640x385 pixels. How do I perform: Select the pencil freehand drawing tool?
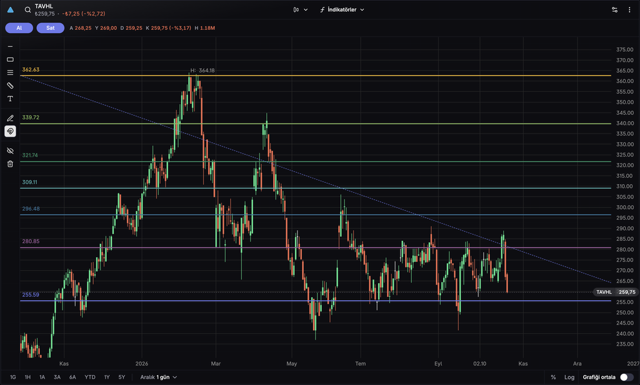point(10,118)
